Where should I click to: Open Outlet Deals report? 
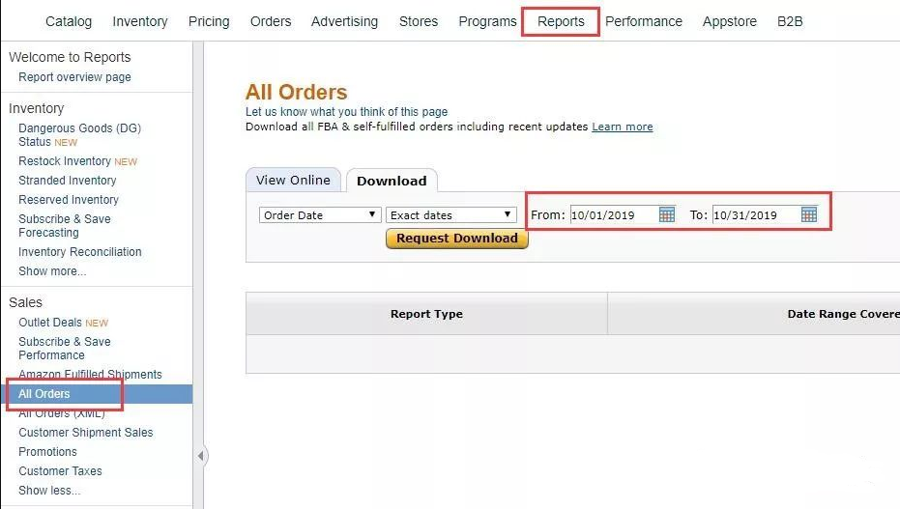pos(50,323)
